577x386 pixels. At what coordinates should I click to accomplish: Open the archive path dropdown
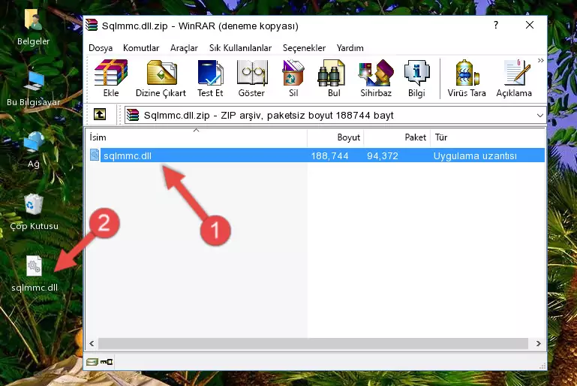(539, 116)
